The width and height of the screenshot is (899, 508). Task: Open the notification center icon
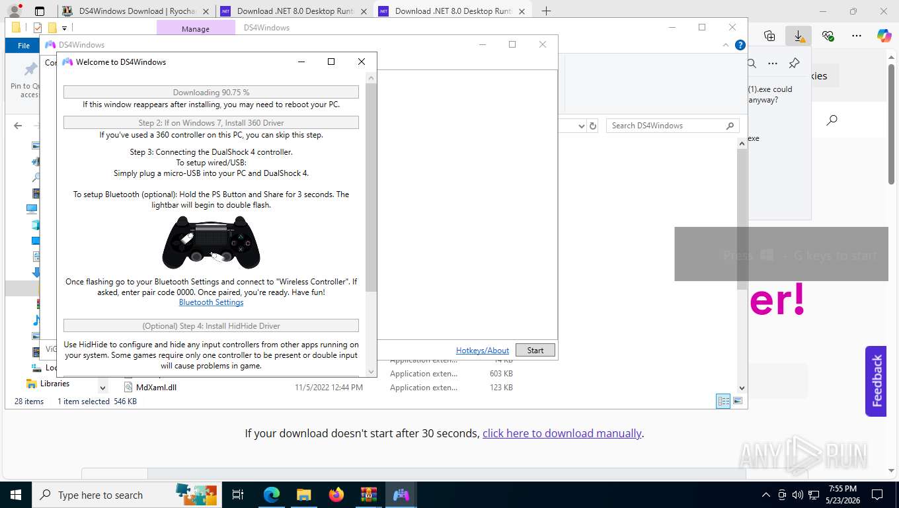tap(877, 495)
